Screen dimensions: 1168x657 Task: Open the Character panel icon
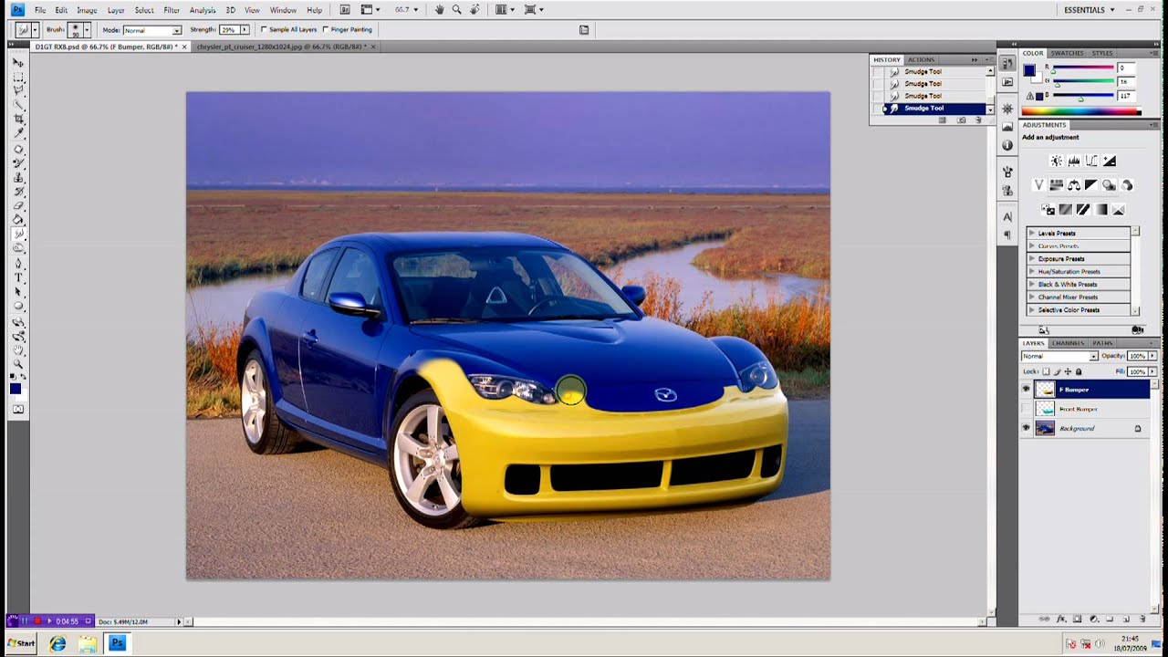(1007, 217)
